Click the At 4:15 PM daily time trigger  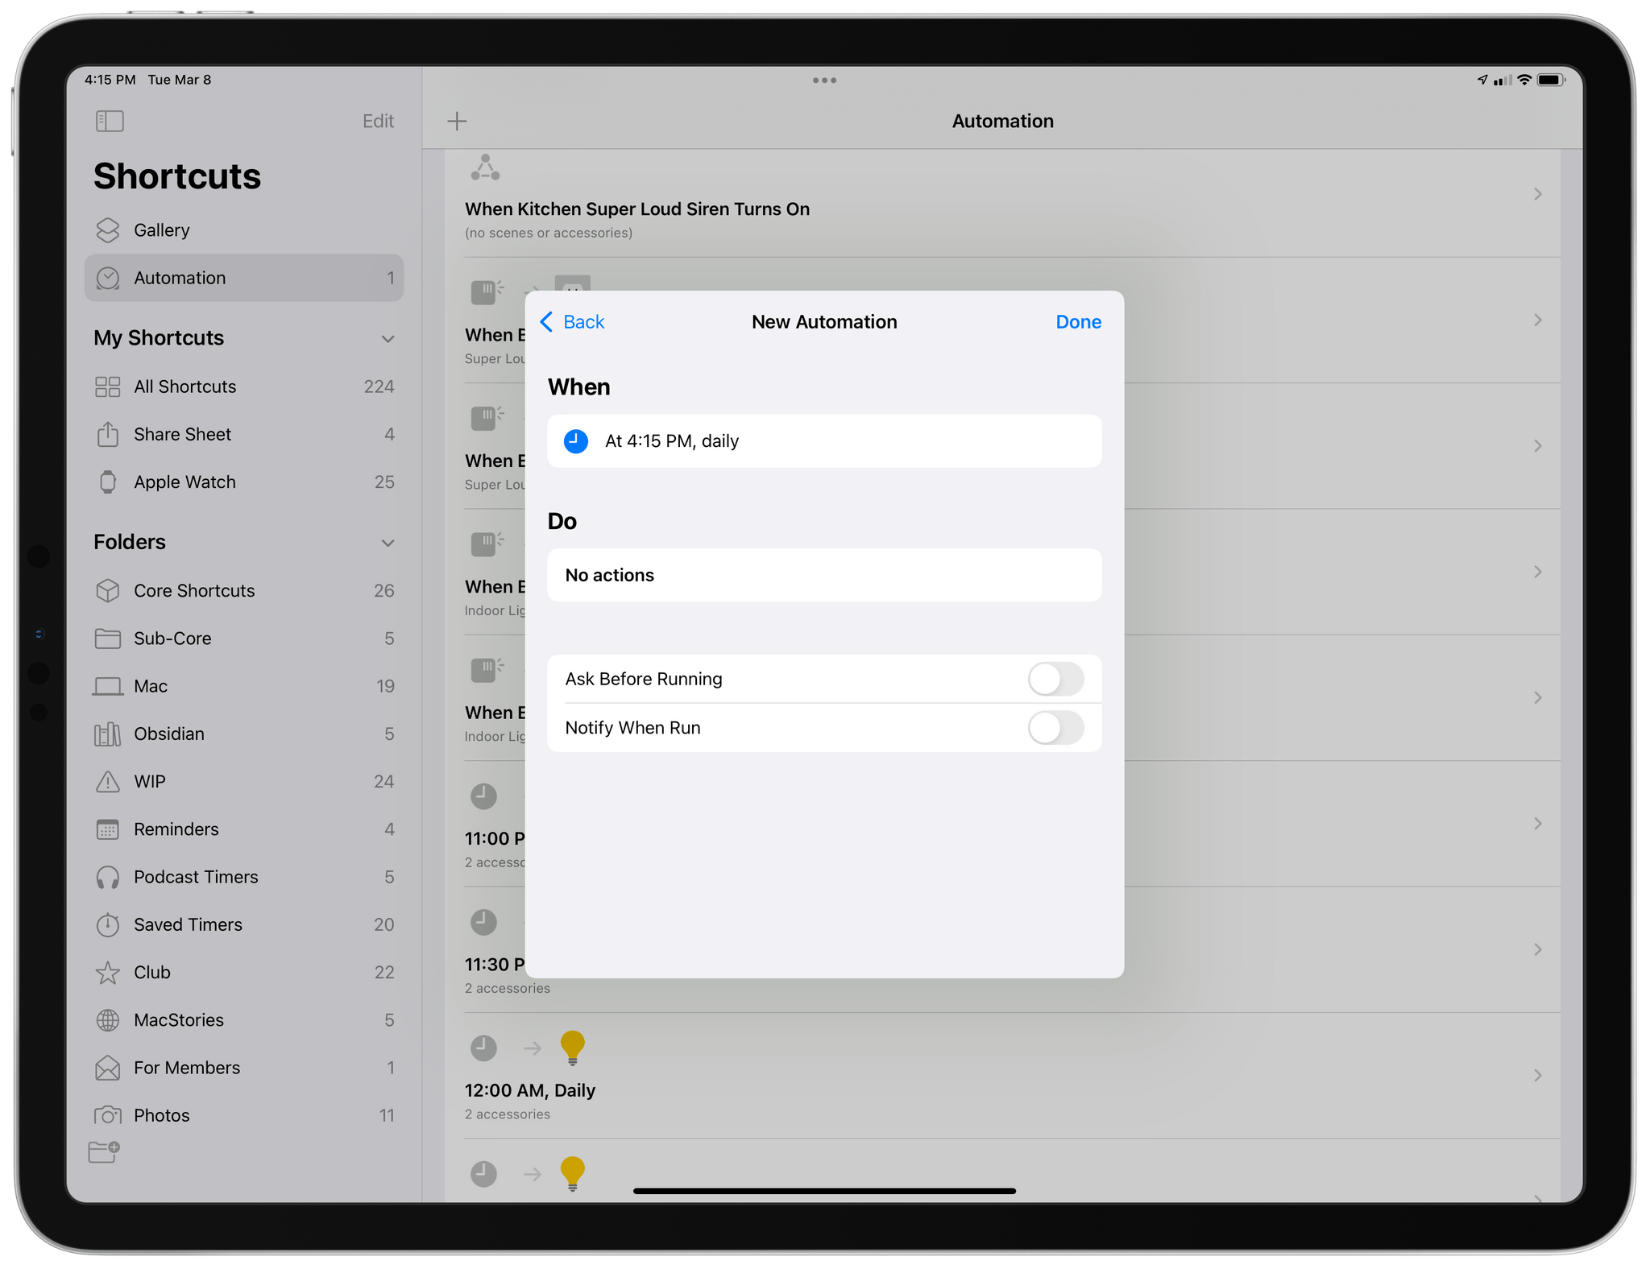click(x=824, y=441)
